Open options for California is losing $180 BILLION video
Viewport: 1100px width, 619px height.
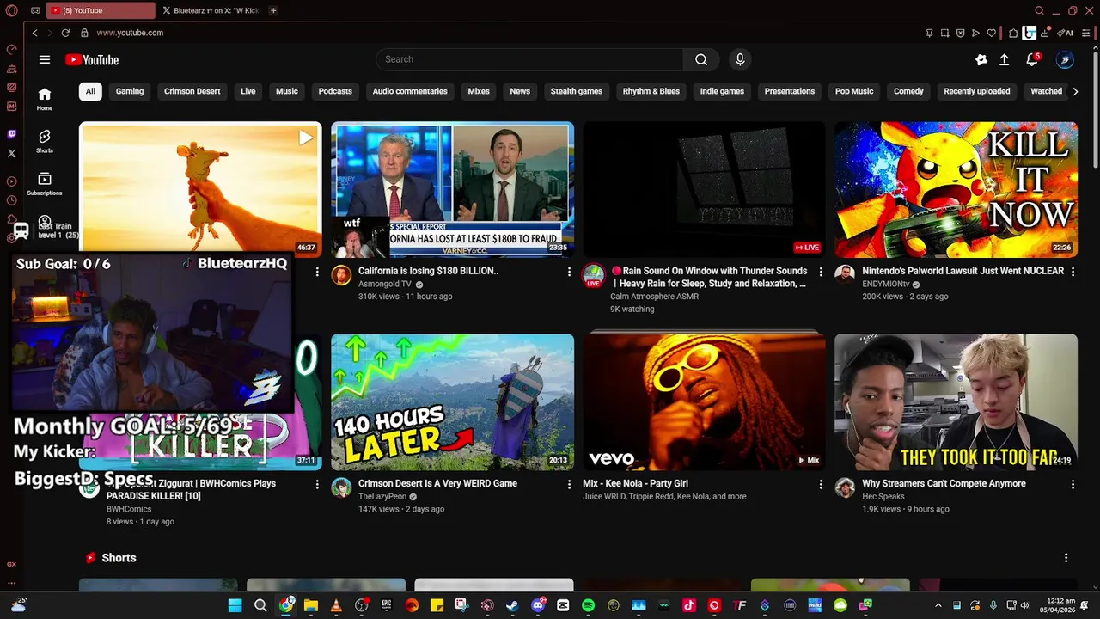[x=568, y=272]
